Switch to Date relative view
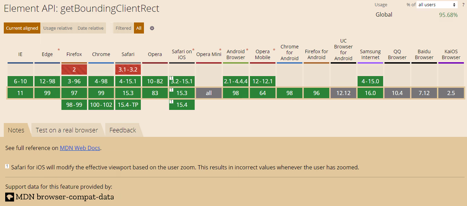 click(x=90, y=28)
